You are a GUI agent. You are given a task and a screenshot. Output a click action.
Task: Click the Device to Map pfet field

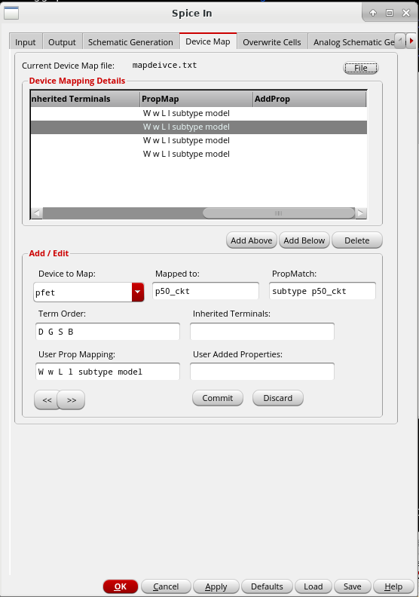click(x=83, y=292)
